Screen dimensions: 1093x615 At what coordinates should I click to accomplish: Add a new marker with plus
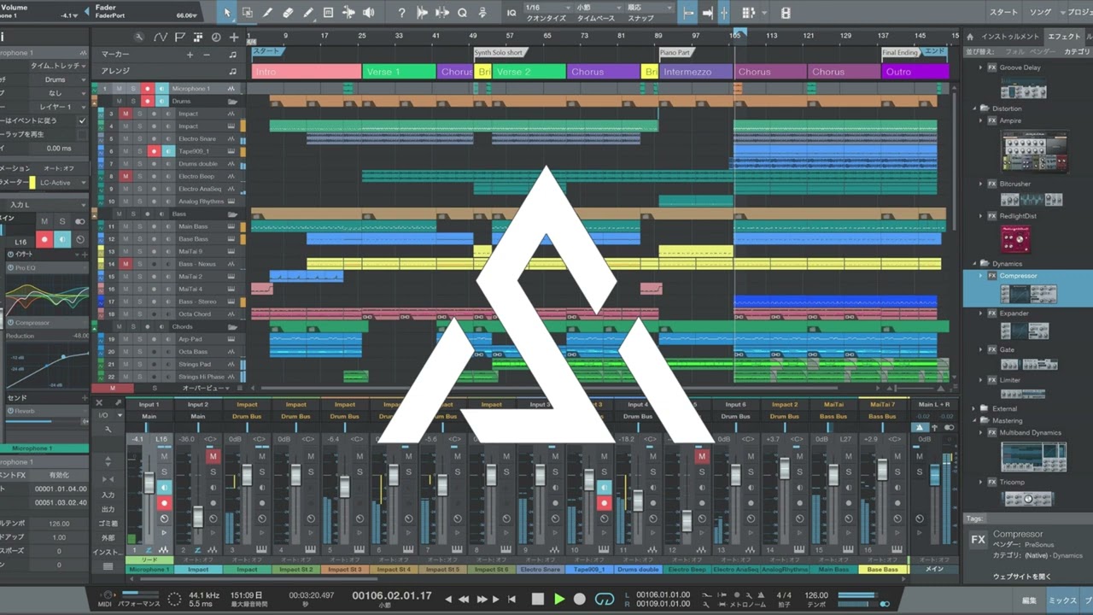tap(190, 55)
